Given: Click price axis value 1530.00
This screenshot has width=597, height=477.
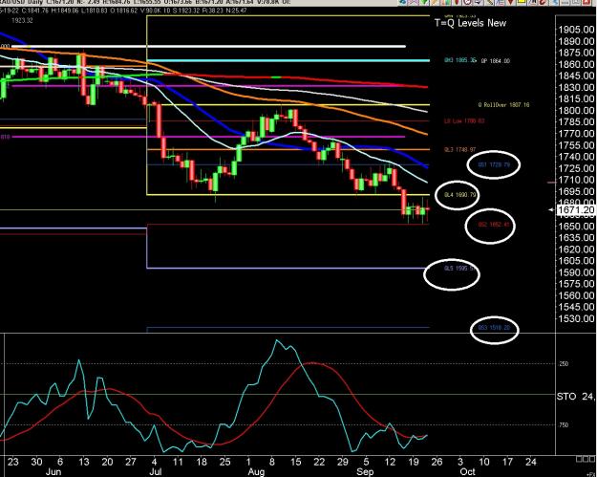Looking at the screenshot, I should tap(576, 318).
